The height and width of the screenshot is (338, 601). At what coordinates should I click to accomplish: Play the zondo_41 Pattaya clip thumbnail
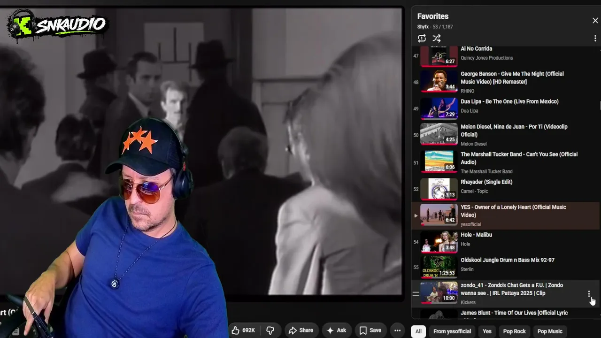[439, 292]
